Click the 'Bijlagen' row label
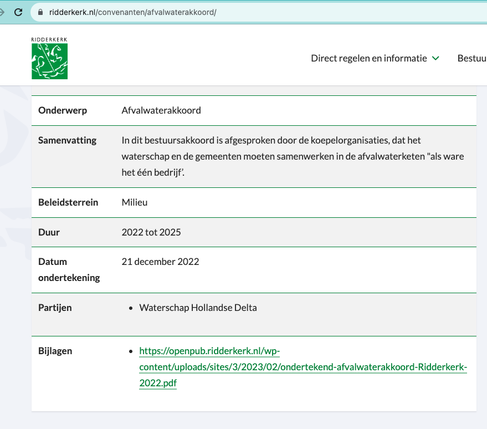487x429 pixels. [x=54, y=350]
